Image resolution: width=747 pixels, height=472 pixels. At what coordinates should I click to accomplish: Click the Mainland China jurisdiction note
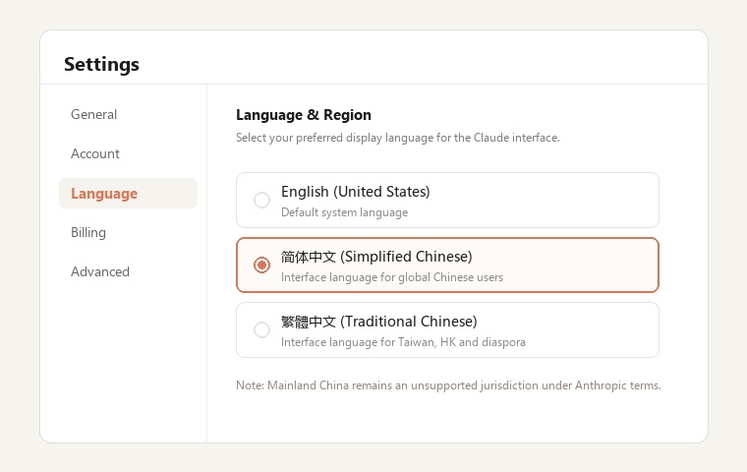click(448, 385)
